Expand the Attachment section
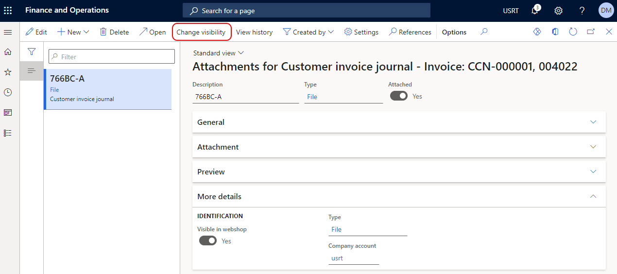Image resolution: width=617 pixels, height=274 pixels. point(399,147)
